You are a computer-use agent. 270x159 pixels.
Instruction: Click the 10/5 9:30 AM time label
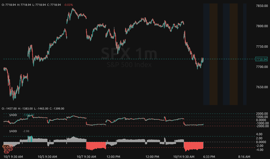(x=47, y=157)
